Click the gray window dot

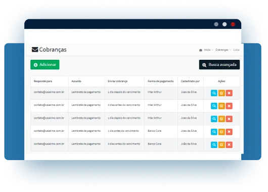pos(216,24)
